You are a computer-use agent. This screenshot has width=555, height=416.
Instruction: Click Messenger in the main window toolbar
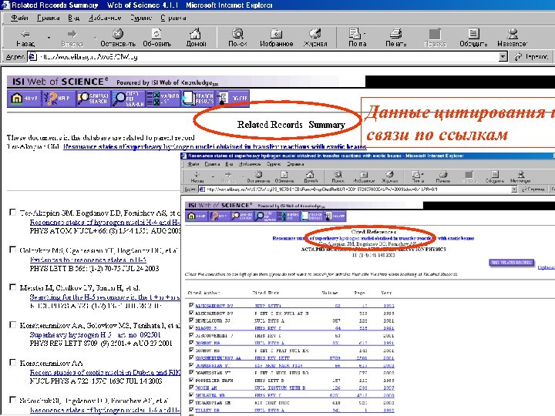coord(512,38)
